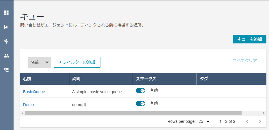Click the scrollbar right arrow

(x=264, y=113)
